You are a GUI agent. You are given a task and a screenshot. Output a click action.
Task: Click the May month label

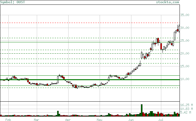[100, 120]
